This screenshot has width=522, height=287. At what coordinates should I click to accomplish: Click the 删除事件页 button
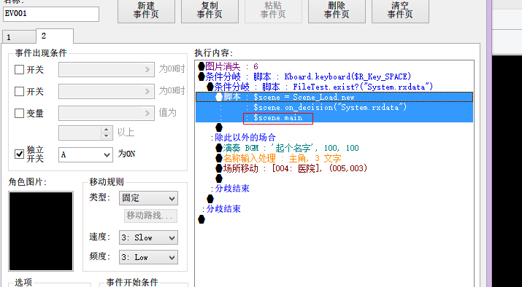pyautogui.click(x=337, y=11)
